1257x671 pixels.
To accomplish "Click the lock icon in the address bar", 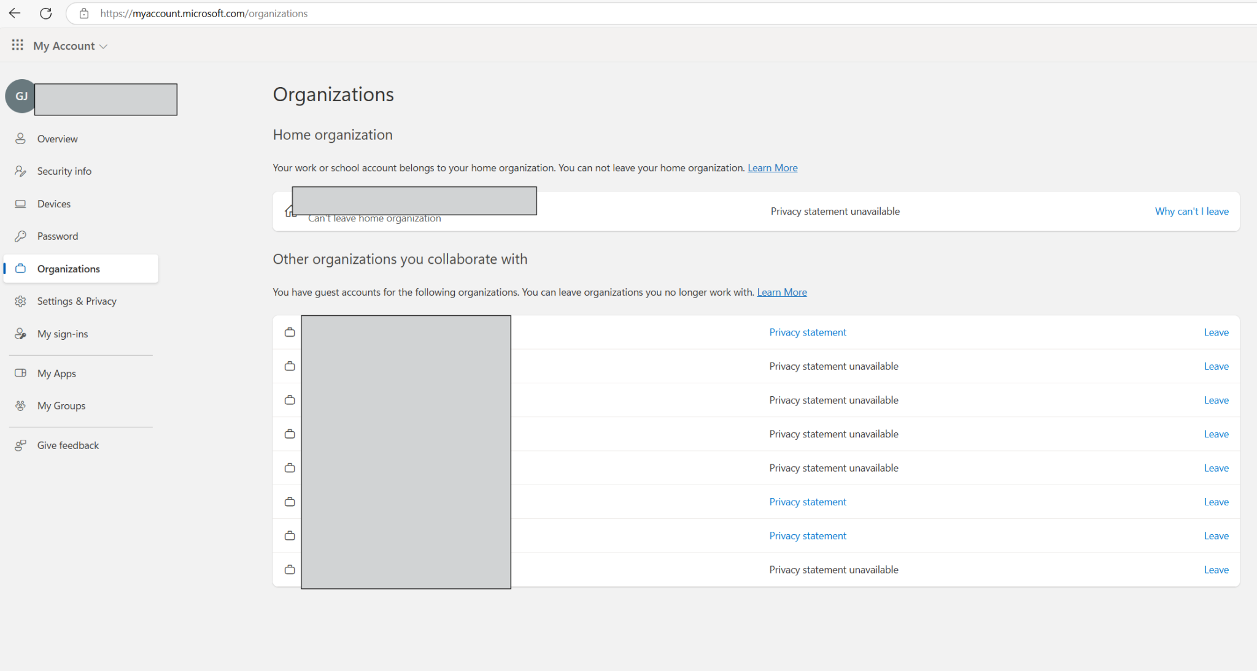I will tap(84, 13).
